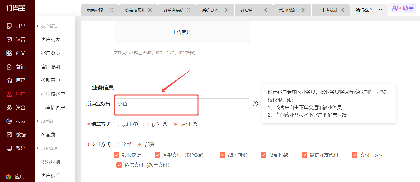Close the 系统设置 tab

tap(227, 10)
